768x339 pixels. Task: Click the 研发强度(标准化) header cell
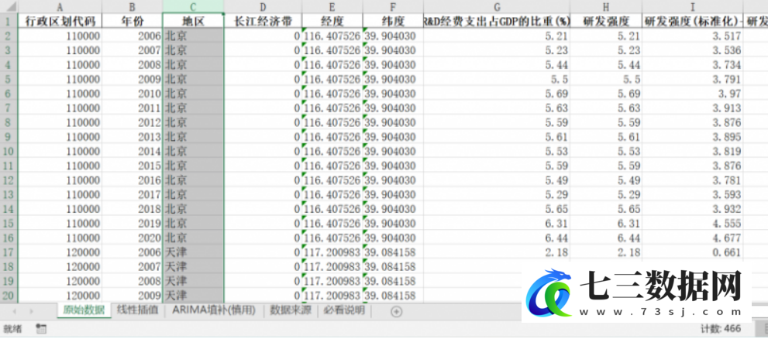point(693,21)
